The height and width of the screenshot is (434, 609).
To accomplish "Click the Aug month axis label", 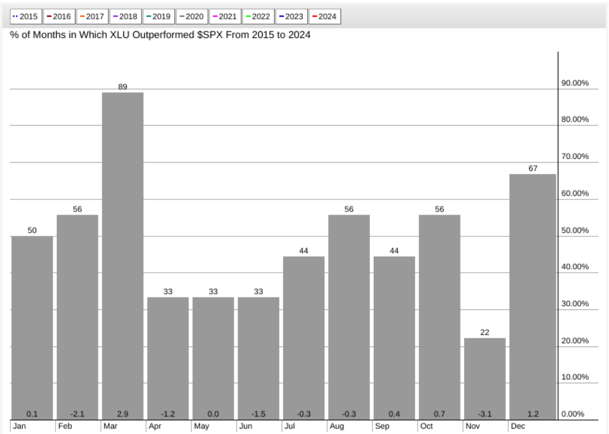I will tap(337, 426).
